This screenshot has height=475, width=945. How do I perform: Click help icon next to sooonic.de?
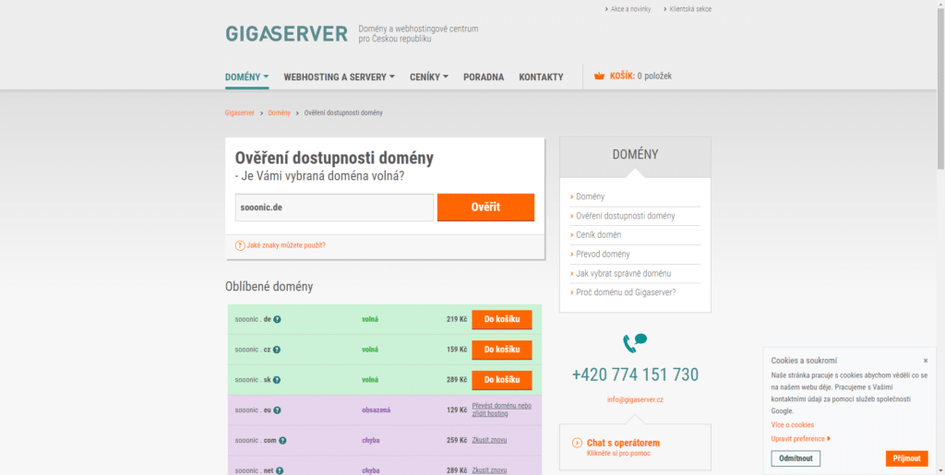tap(277, 320)
